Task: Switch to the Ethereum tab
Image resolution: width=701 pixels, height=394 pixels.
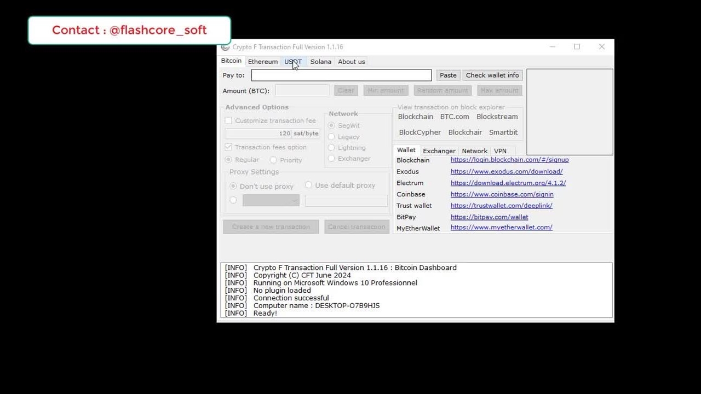Action: coord(262,62)
